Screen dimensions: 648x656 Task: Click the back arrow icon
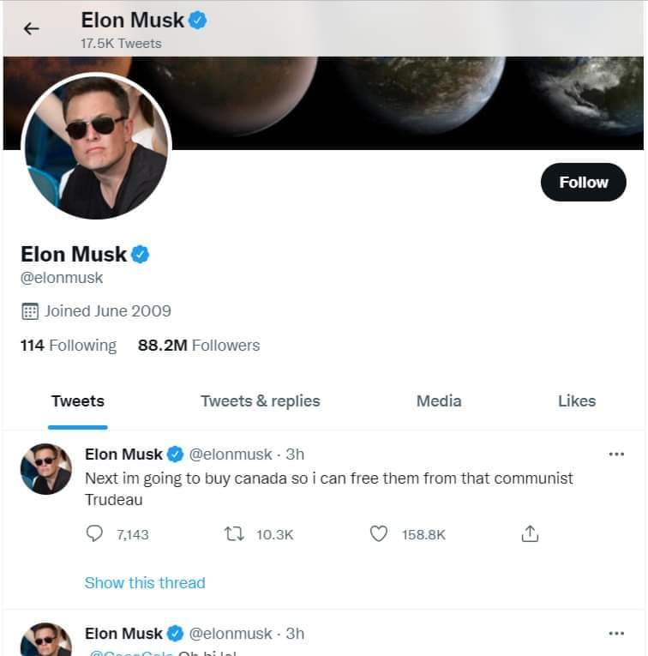coord(32,28)
